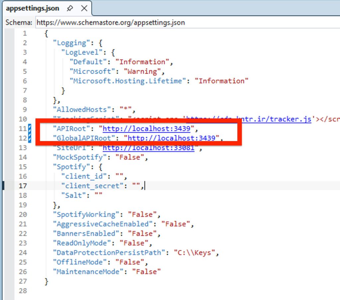Click the "BannersEnabled" key text

click(x=86, y=233)
